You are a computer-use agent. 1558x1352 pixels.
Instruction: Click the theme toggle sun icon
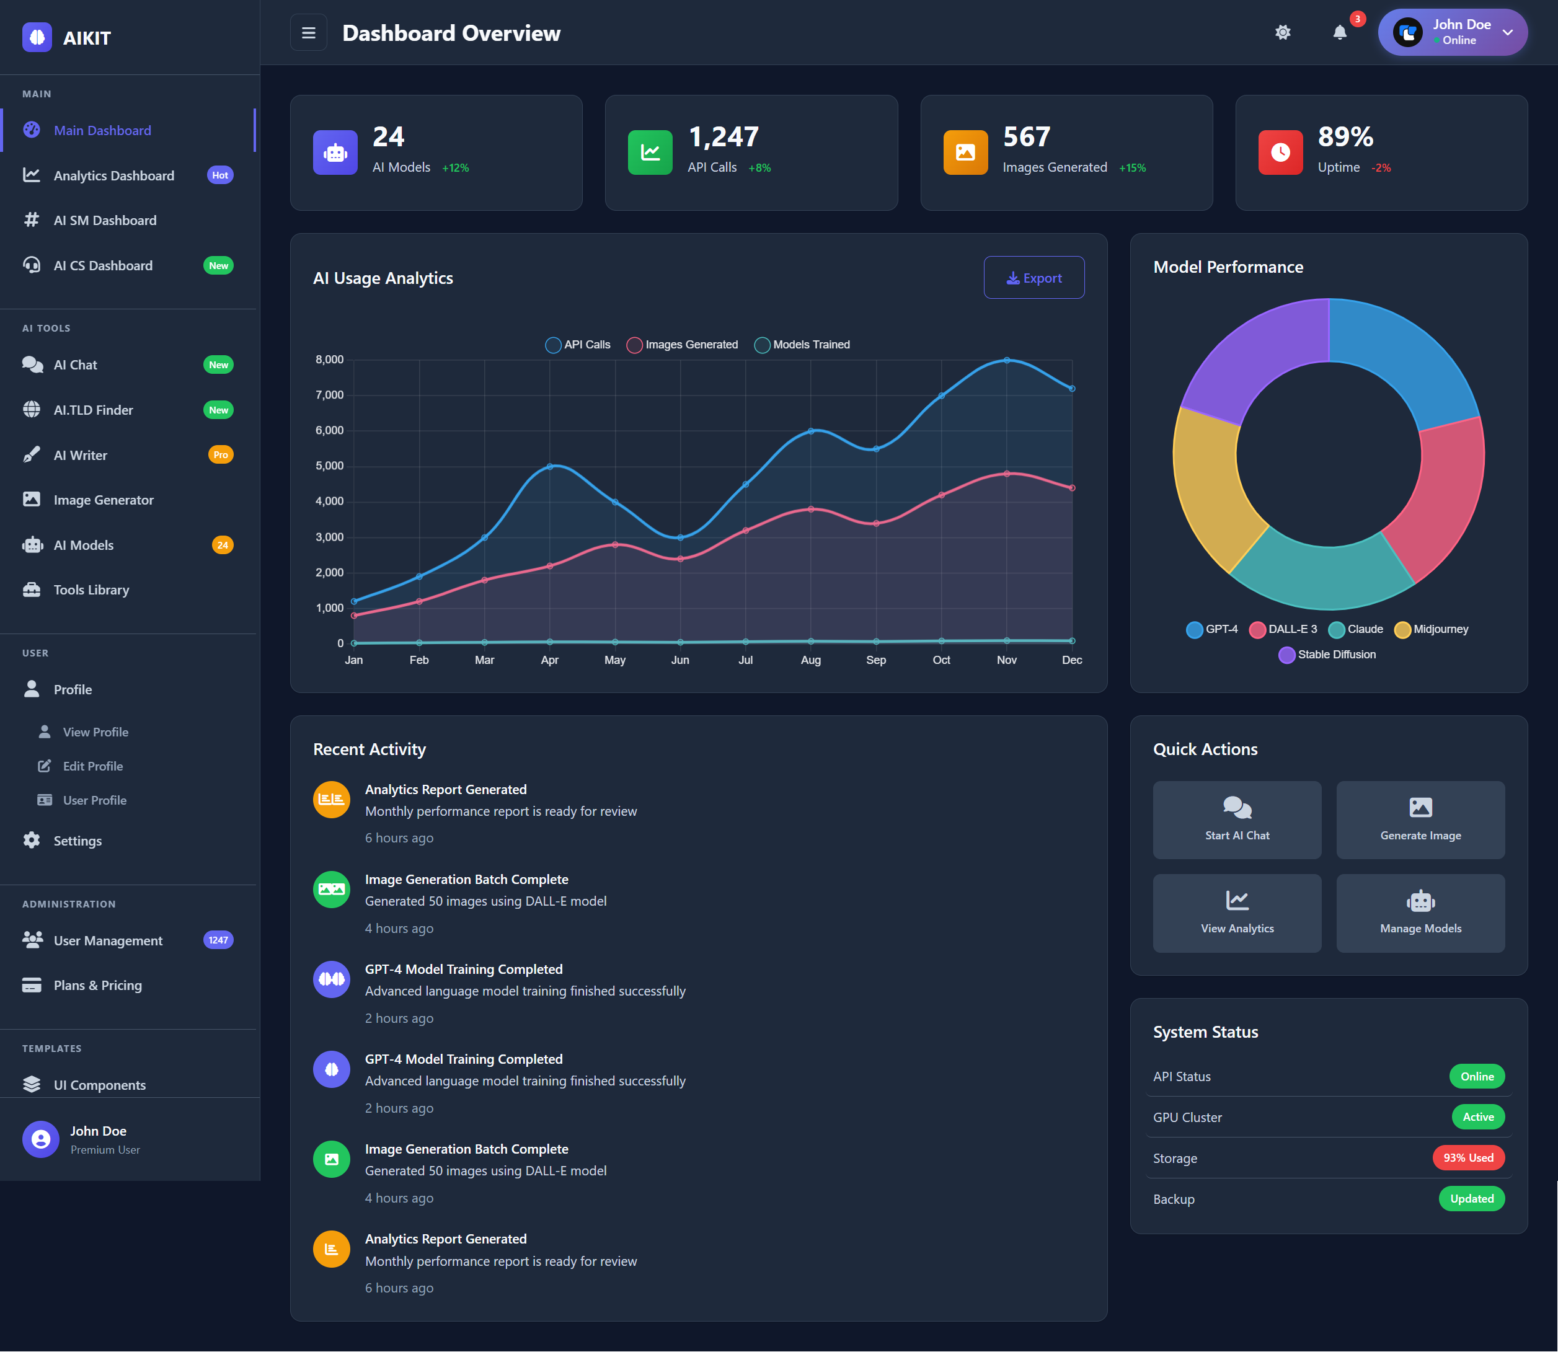(1282, 32)
